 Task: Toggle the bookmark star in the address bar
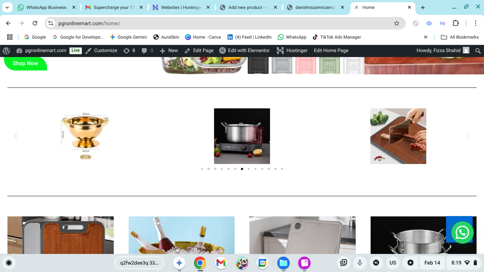click(x=396, y=23)
